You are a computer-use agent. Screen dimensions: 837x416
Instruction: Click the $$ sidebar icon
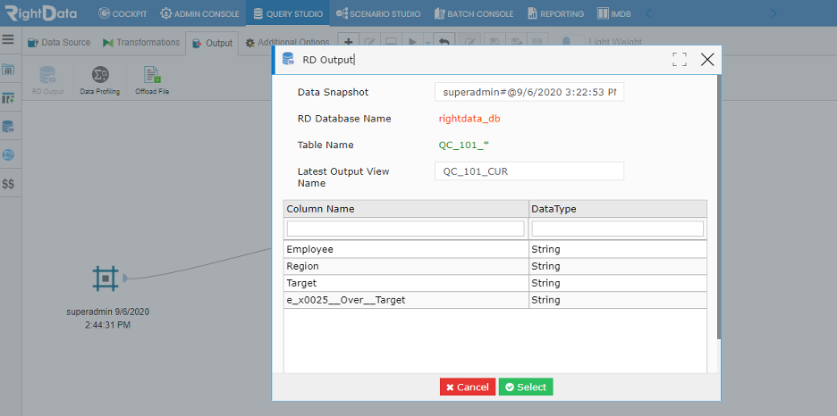(8, 184)
